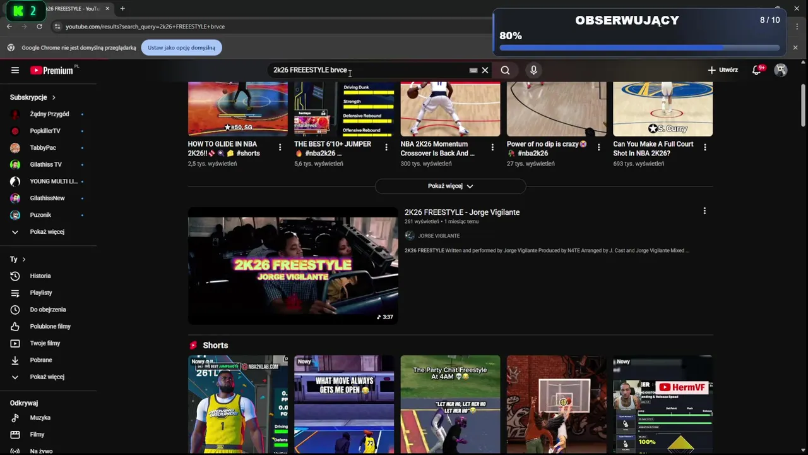Open the account avatar menu
The width and height of the screenshot is (808, 455).
(x=781, y=70)
